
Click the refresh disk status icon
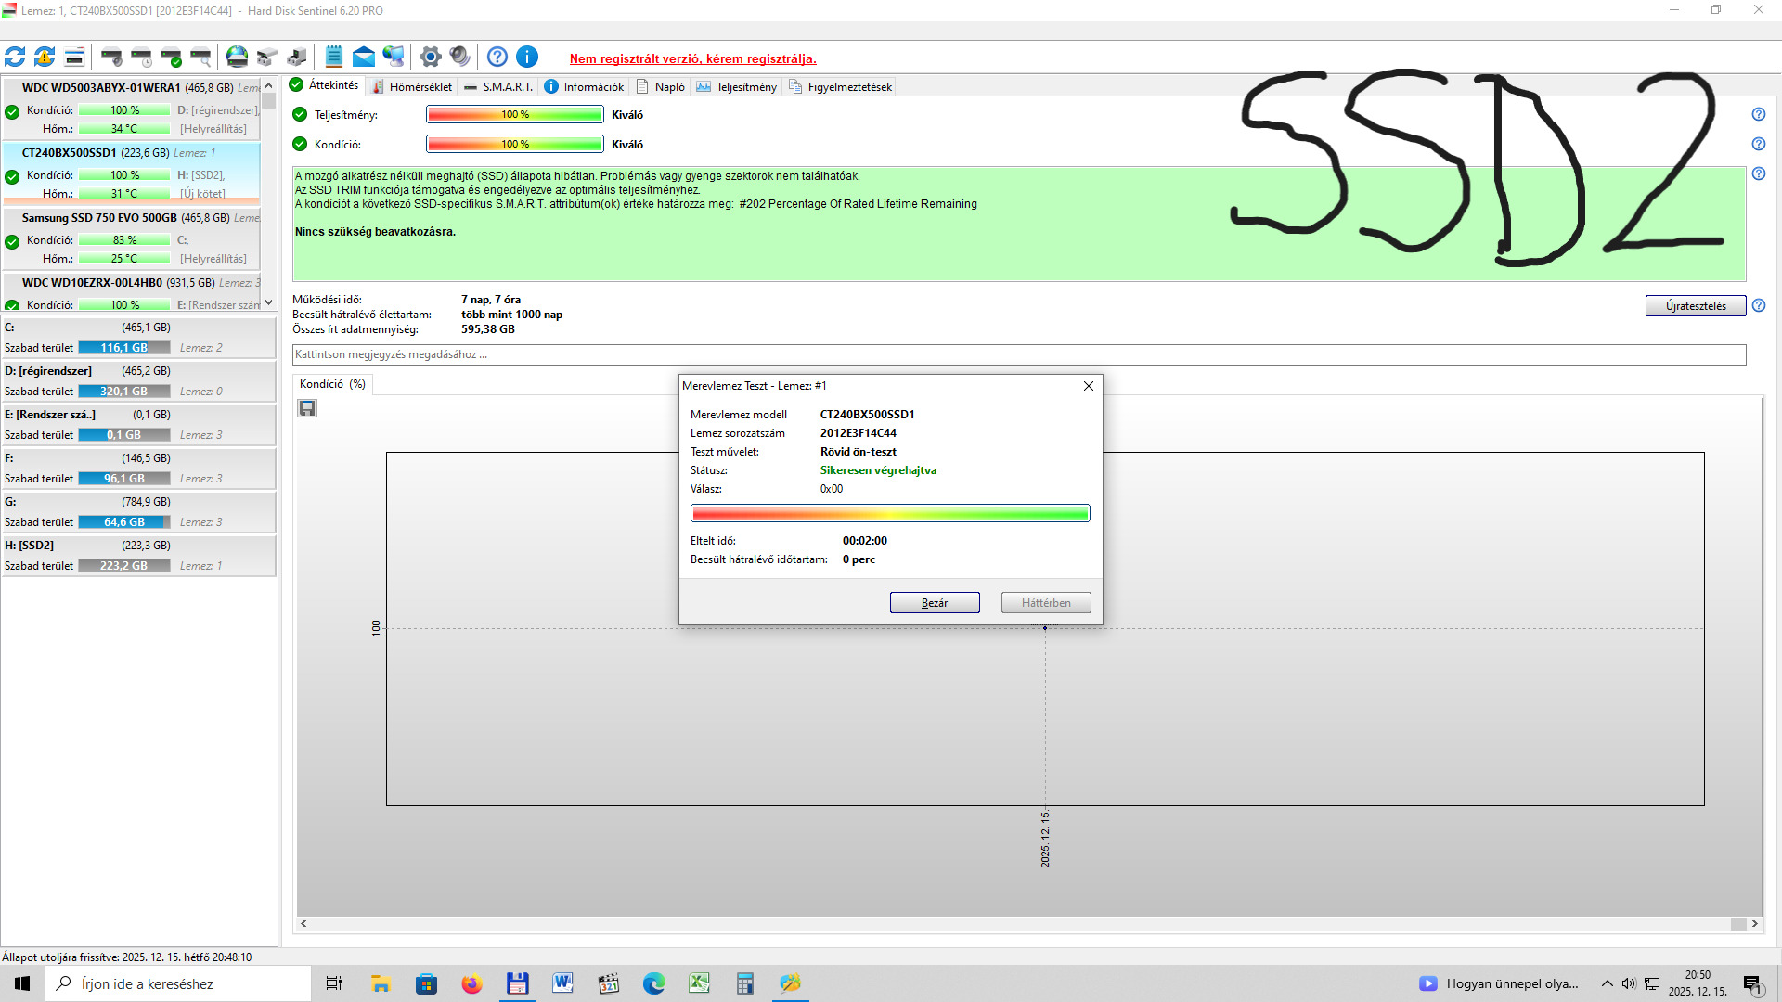tap(15, 58)
